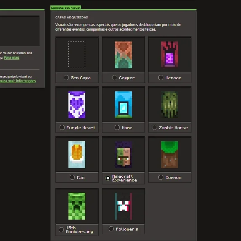
Task: Click the Common cape image
Action: pos(170,155)
